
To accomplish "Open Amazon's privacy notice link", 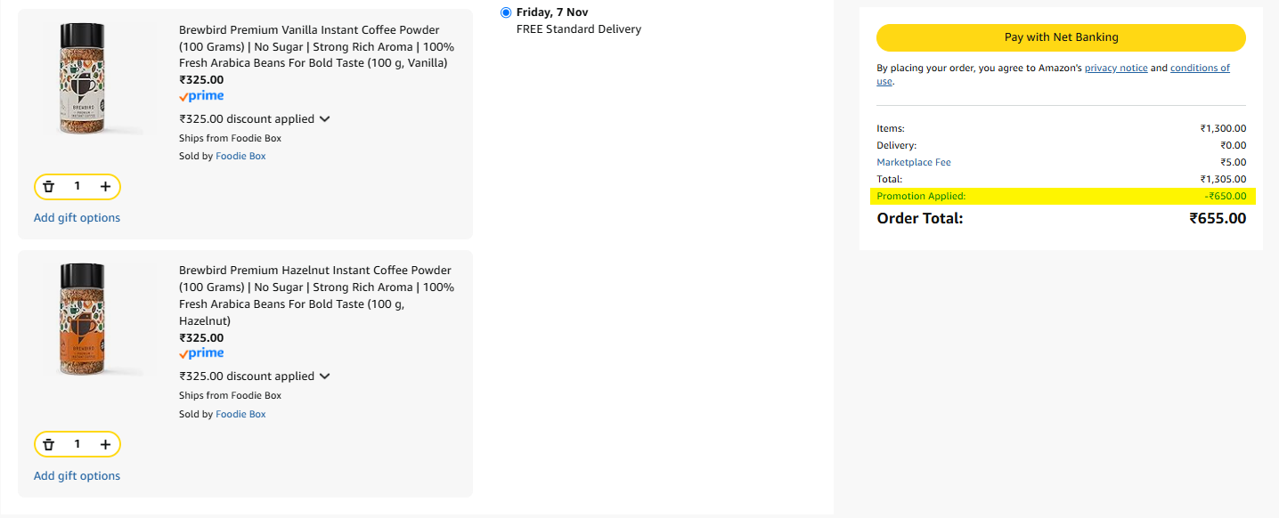I will (1115, 69).
